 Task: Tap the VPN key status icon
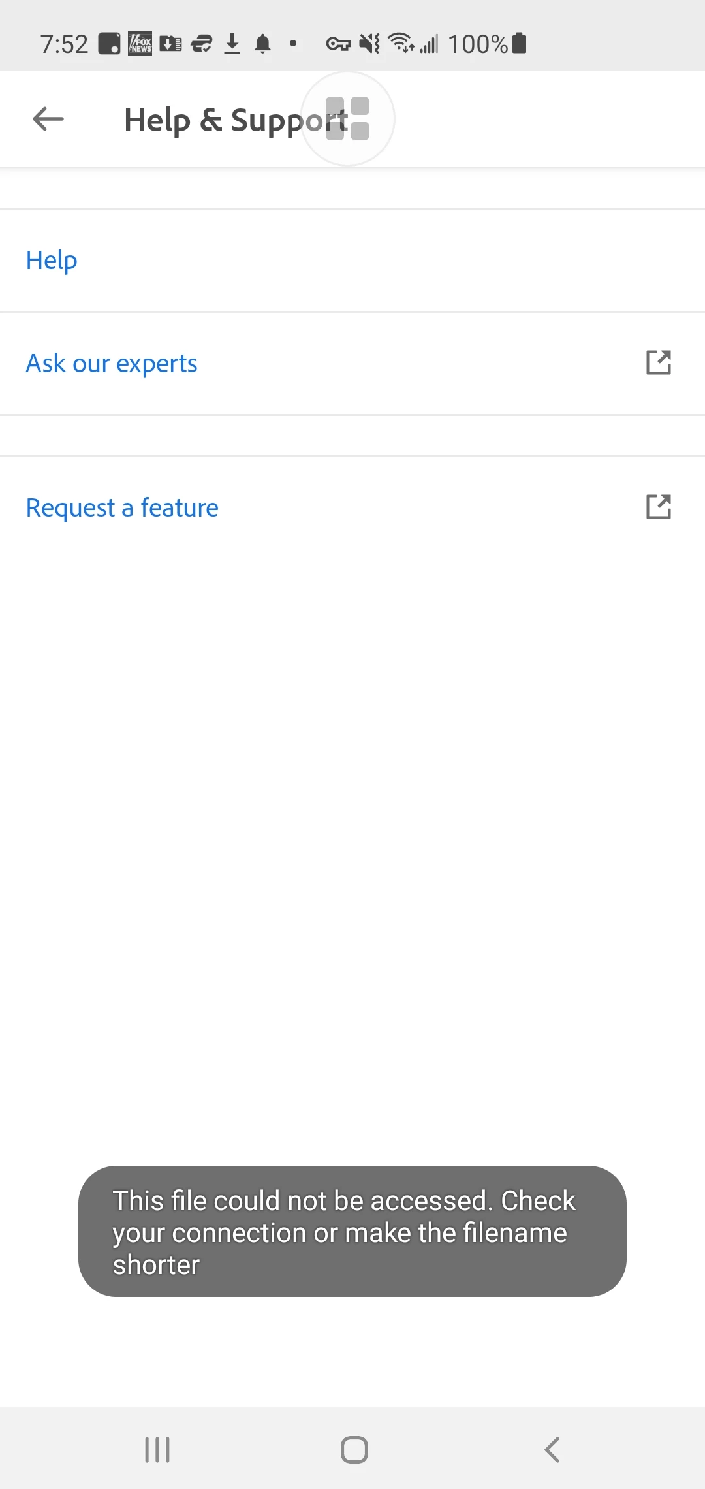point(338,44)
